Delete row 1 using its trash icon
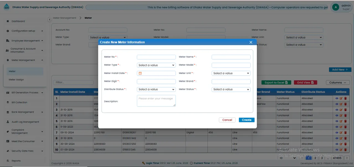 click(345, 98)
